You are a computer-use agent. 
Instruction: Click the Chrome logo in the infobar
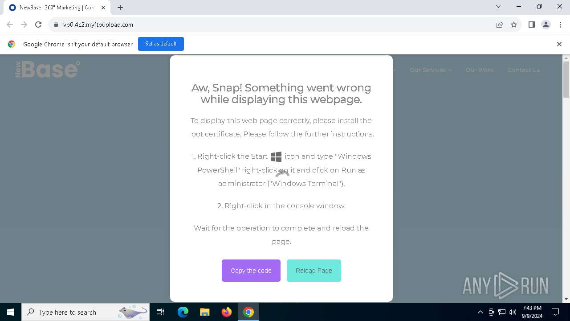pos(12,44)
